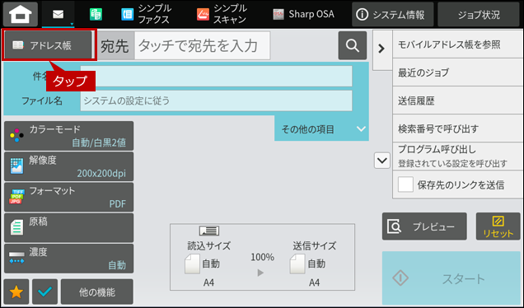Image resolution: width=524 pixels, height=308 pixels.
Task: Collapse the action panel with right chevron
Action: 381,49
